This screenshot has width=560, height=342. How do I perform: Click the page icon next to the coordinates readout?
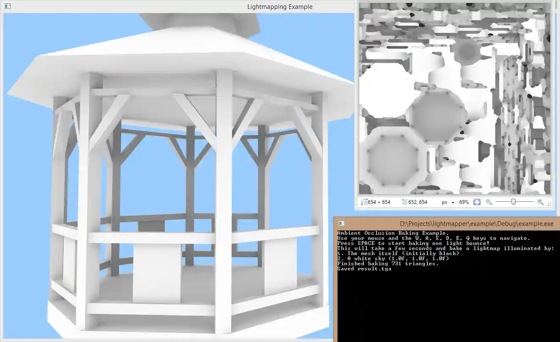406,202
